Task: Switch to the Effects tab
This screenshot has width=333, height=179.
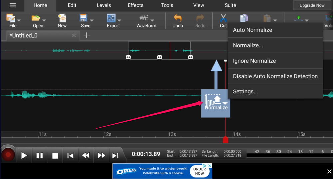Action: pos(135,5)
